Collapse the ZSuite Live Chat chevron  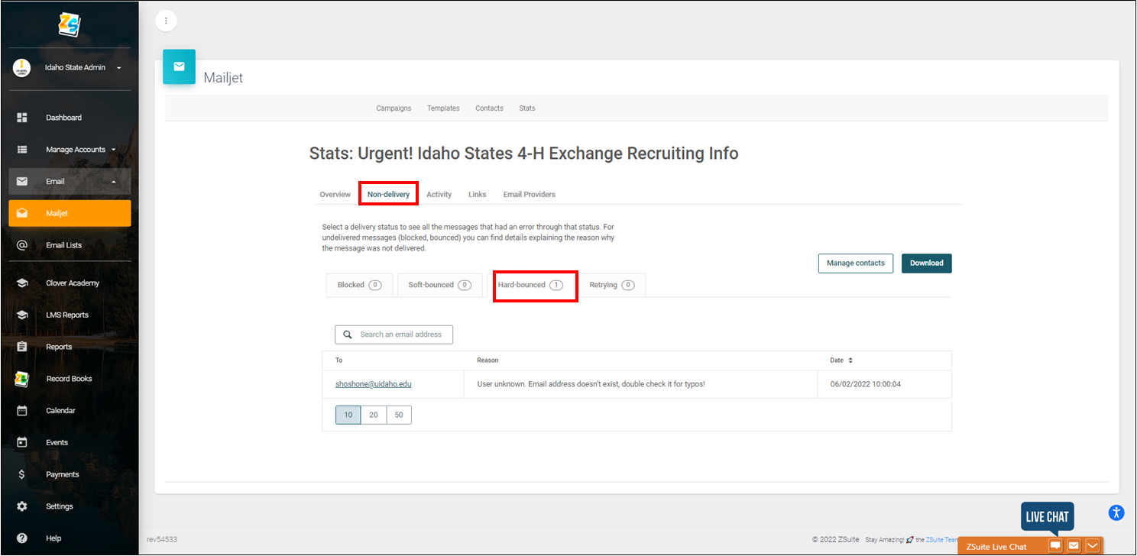tap(1092, 545)
